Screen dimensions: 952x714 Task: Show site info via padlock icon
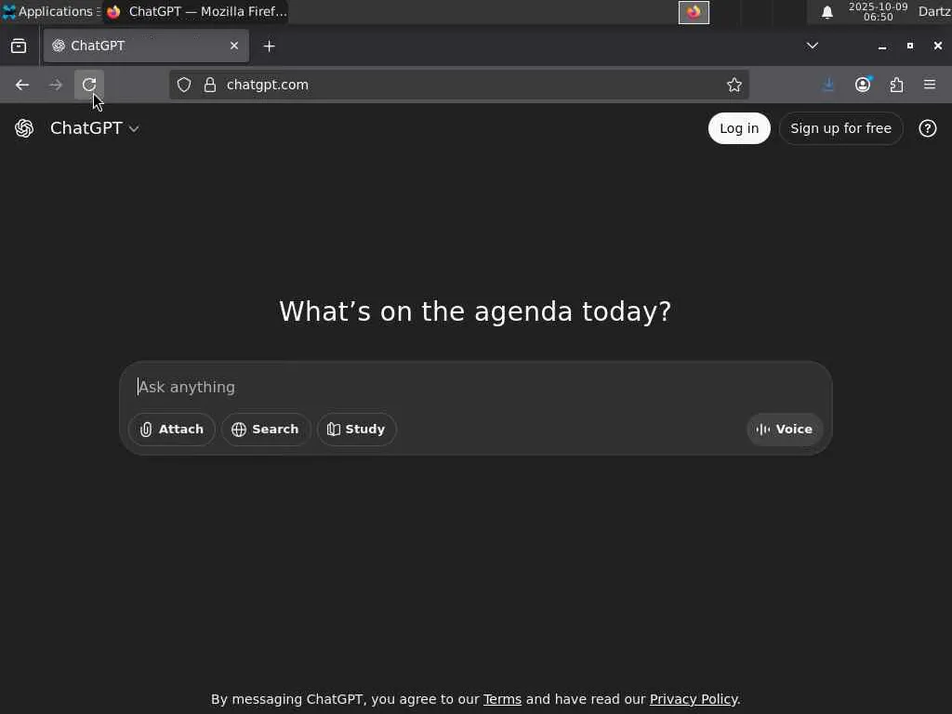click(210, 85)
